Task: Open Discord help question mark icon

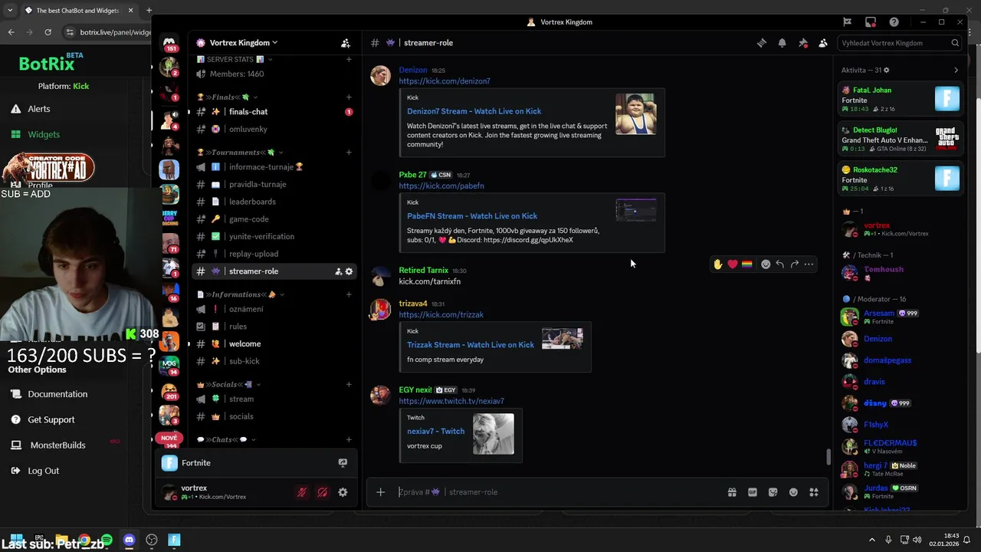Action: [x=894, y=22]
